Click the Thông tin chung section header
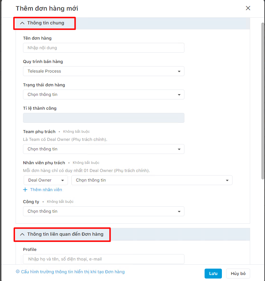Screen dimensions: 265x281 click(x=133, y=23)
